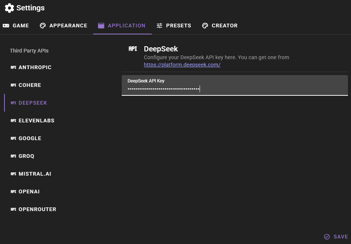Select OpenRouter in the API list

click(37, 209)
